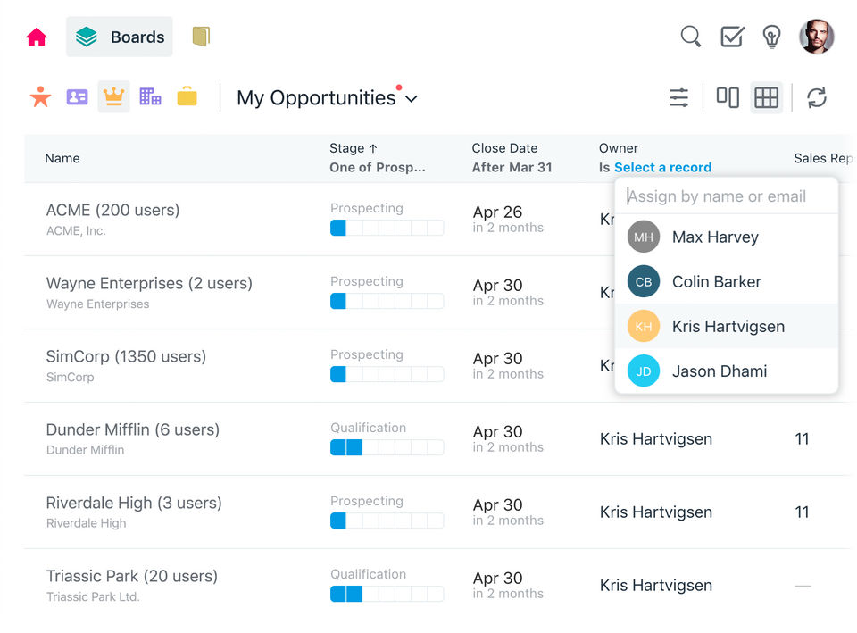
Task: Switch to split column view
Action: (728, 98)
